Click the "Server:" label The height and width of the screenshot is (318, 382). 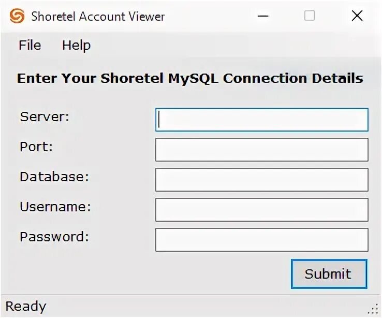[45, 117]
